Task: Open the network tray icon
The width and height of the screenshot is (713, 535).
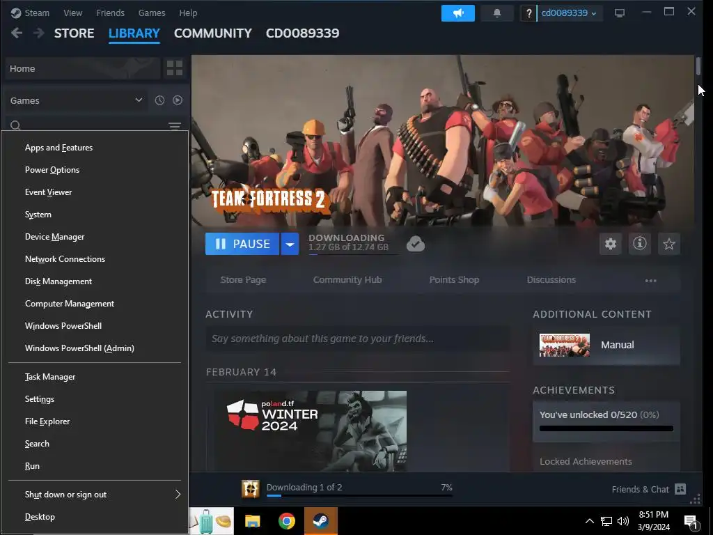Action: 606,521
